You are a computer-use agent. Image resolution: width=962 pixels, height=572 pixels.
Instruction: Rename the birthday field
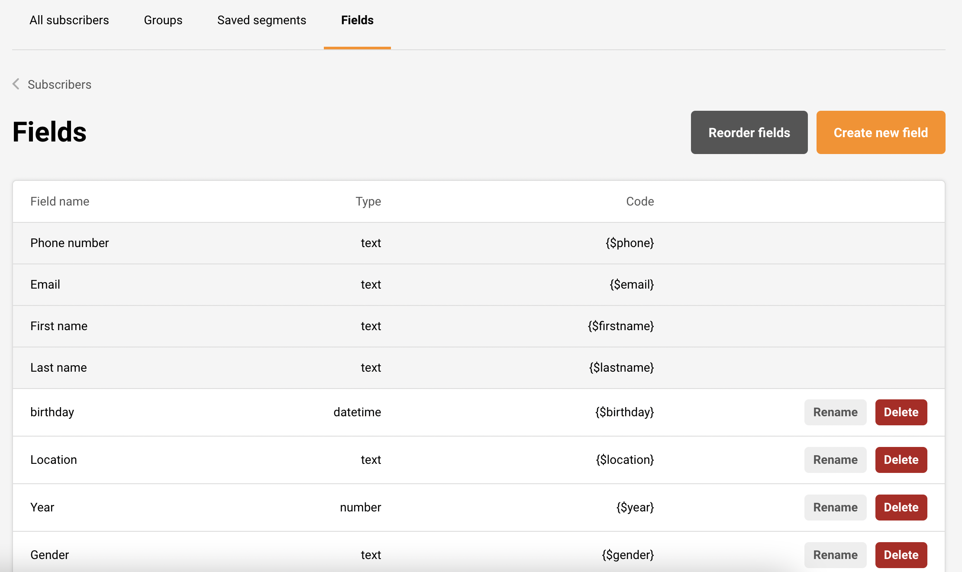pyautogui.click(x=835, y=412)
